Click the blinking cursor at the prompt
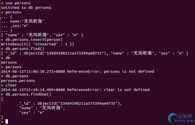The image size is (195, 125). (7, 121)
